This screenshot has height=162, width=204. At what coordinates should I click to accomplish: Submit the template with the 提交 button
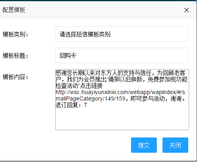pyautogui.click(x=144, y=145)
